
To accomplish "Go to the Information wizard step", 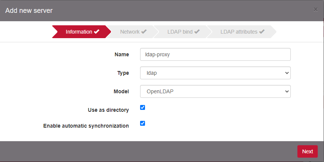I will (79, 32).
